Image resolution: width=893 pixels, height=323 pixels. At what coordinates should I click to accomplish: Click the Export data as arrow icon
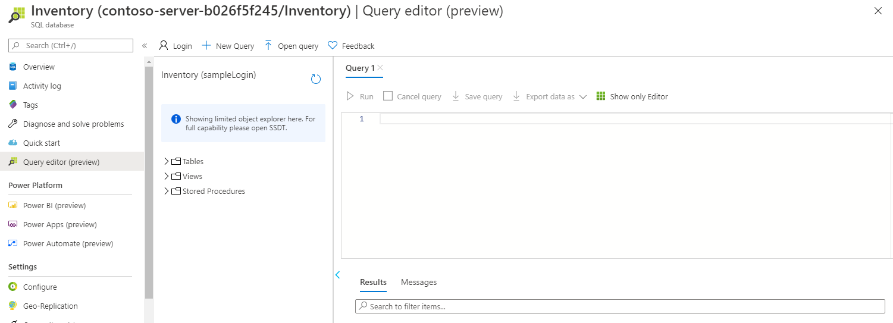[516, 96]
